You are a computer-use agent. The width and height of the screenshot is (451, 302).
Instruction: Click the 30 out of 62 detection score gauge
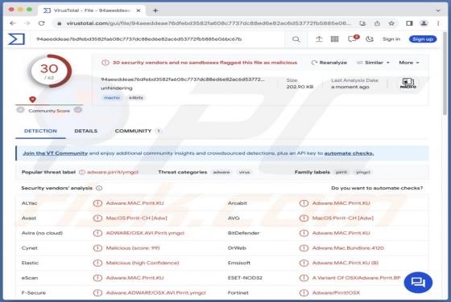[x=49, y=71]
